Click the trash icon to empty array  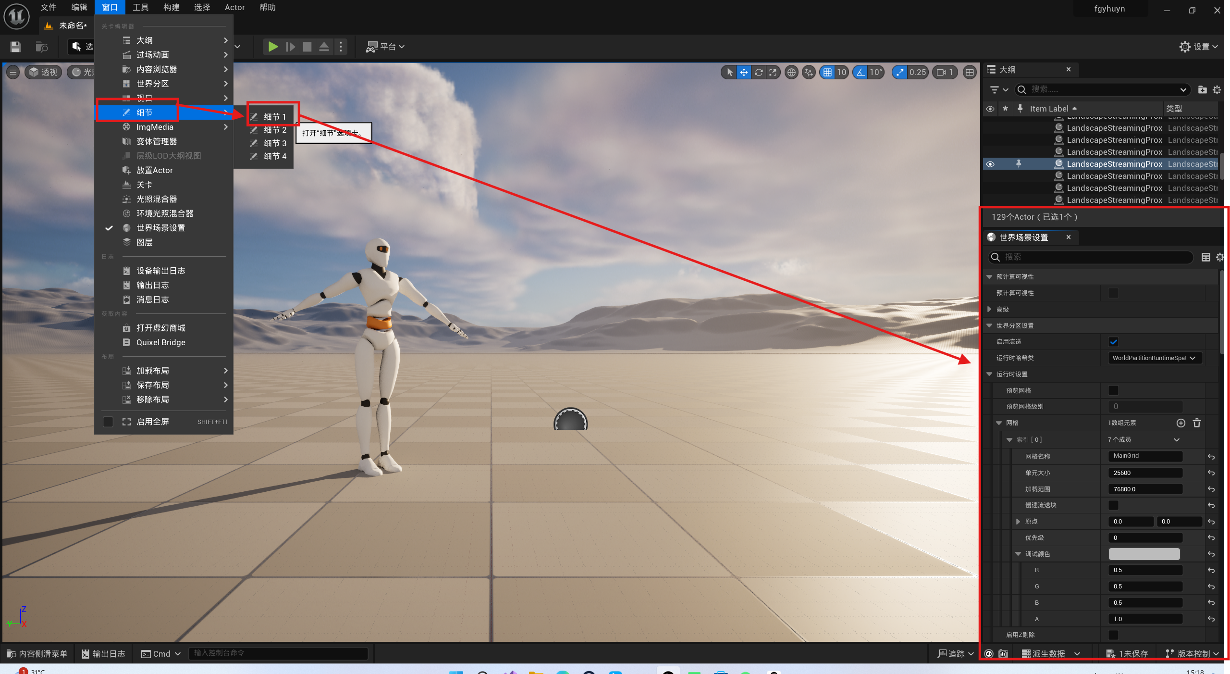click(1197, 423)
